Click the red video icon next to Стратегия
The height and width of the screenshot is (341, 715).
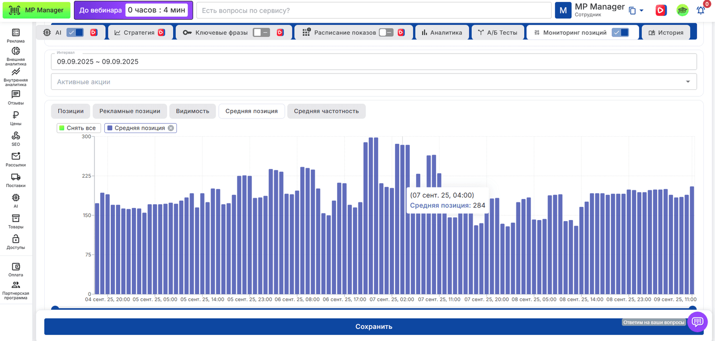pos(162,33)
